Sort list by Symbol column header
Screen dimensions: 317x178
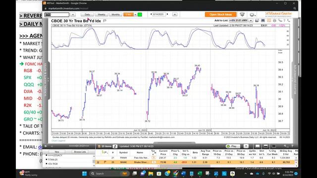[123, 153]
